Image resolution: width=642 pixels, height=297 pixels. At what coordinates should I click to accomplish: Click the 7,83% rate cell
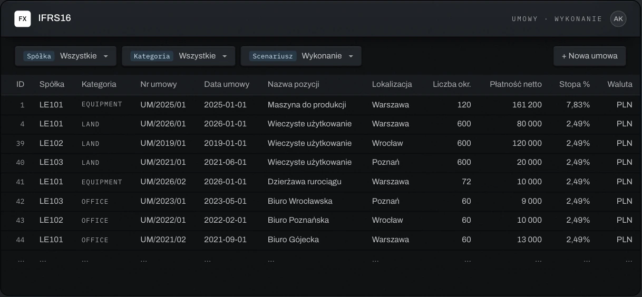578,105
